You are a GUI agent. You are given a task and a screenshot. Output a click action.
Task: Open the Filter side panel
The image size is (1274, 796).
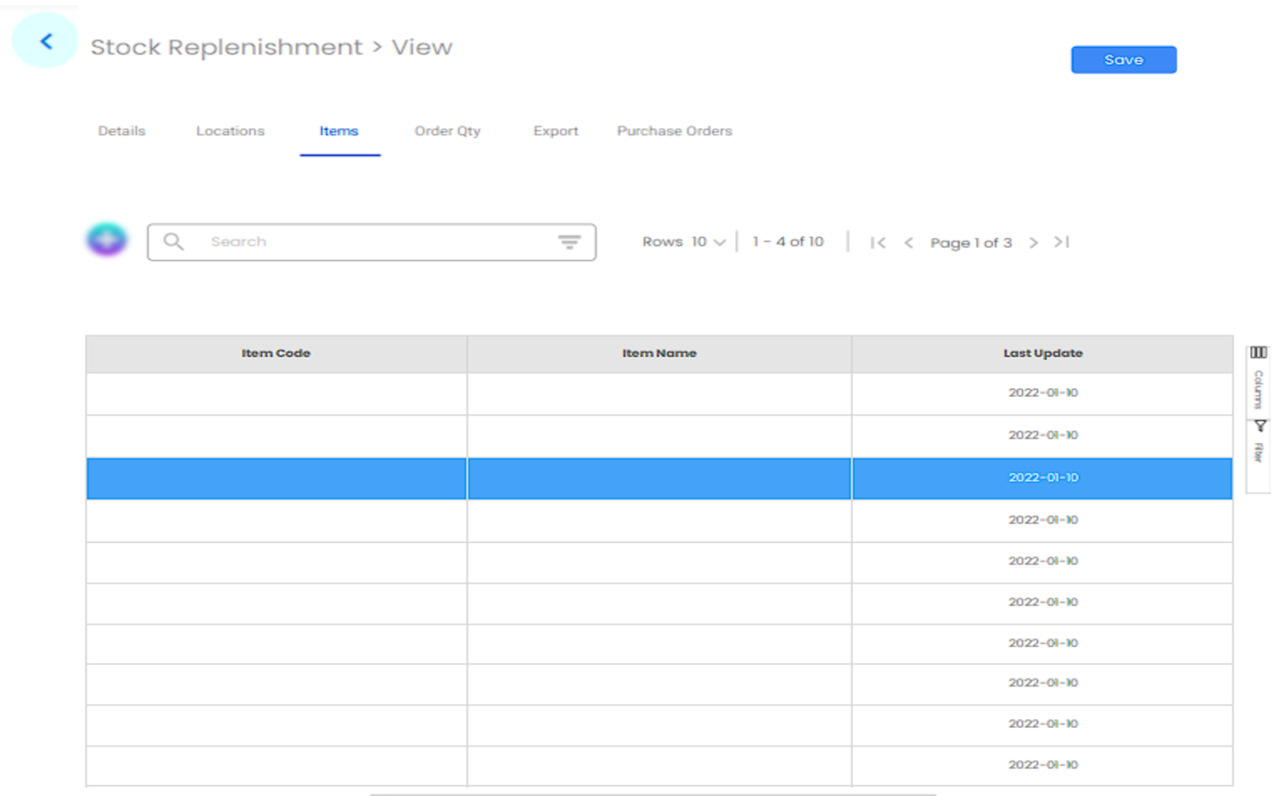point(1259,442)
